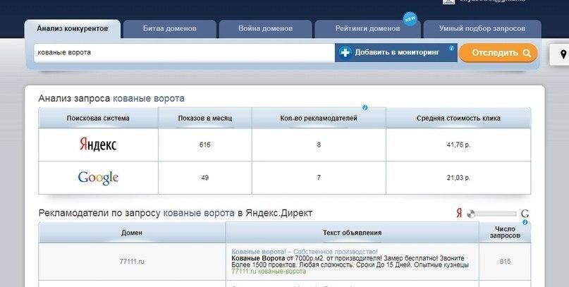Click the Поисковая система column header
The width and height of the screenshot is (569, 287).
click(98, 118)
